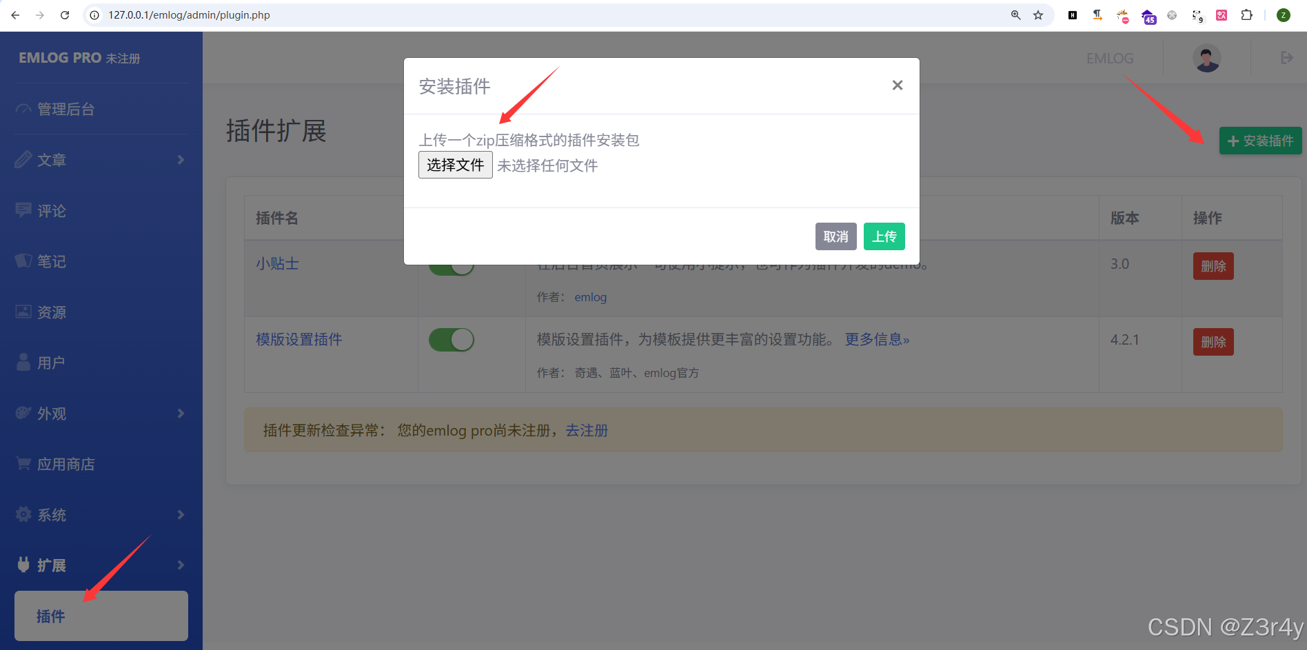
Task: Open the green Z profile icon
Action: coord(1284,15)
